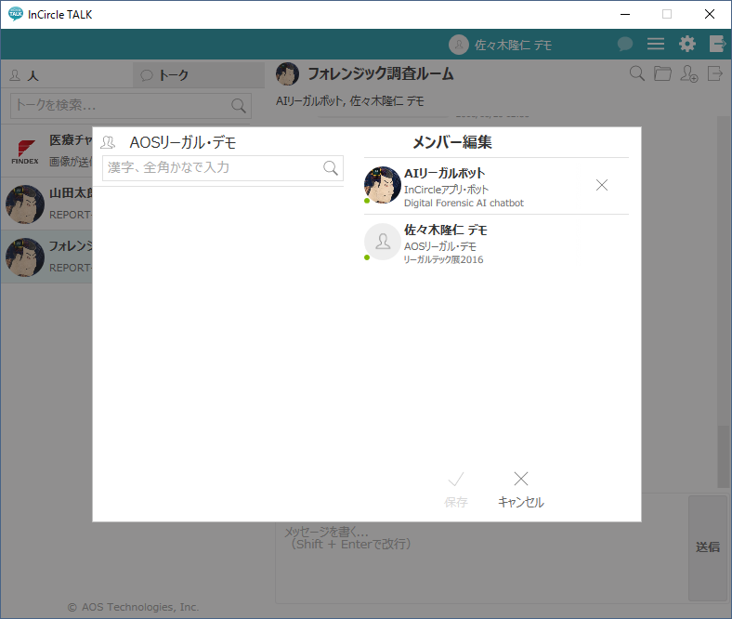Click the add member icon

(x=689, y=73)
